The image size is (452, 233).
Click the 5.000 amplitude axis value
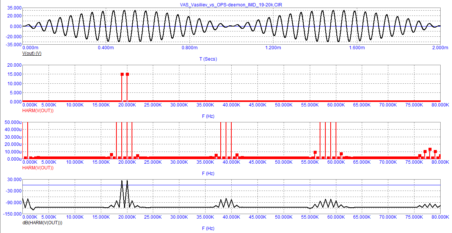point(15,93)
